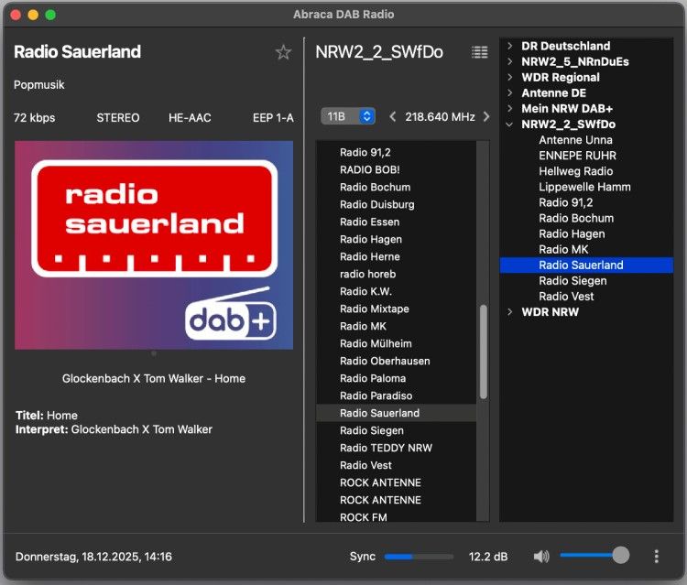Click the service list scrollbar
The width and height of the screenshot is (687, 585).
[484, 352]
